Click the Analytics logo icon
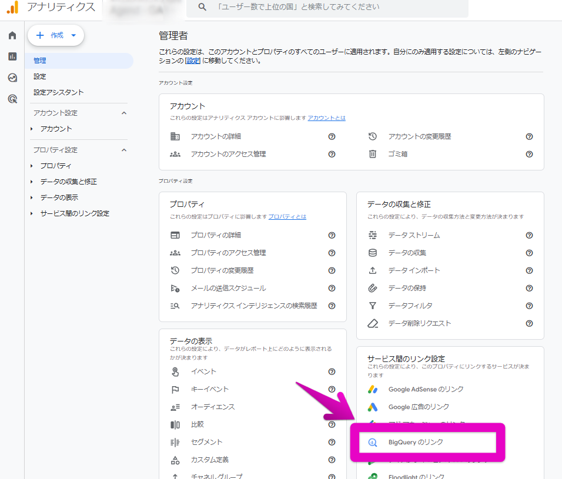Screen dimensions: 562x479 click(x=12, y=8)
